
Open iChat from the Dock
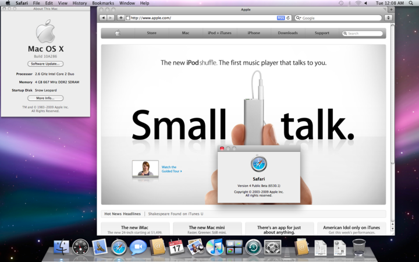click(x=138, y=247)
